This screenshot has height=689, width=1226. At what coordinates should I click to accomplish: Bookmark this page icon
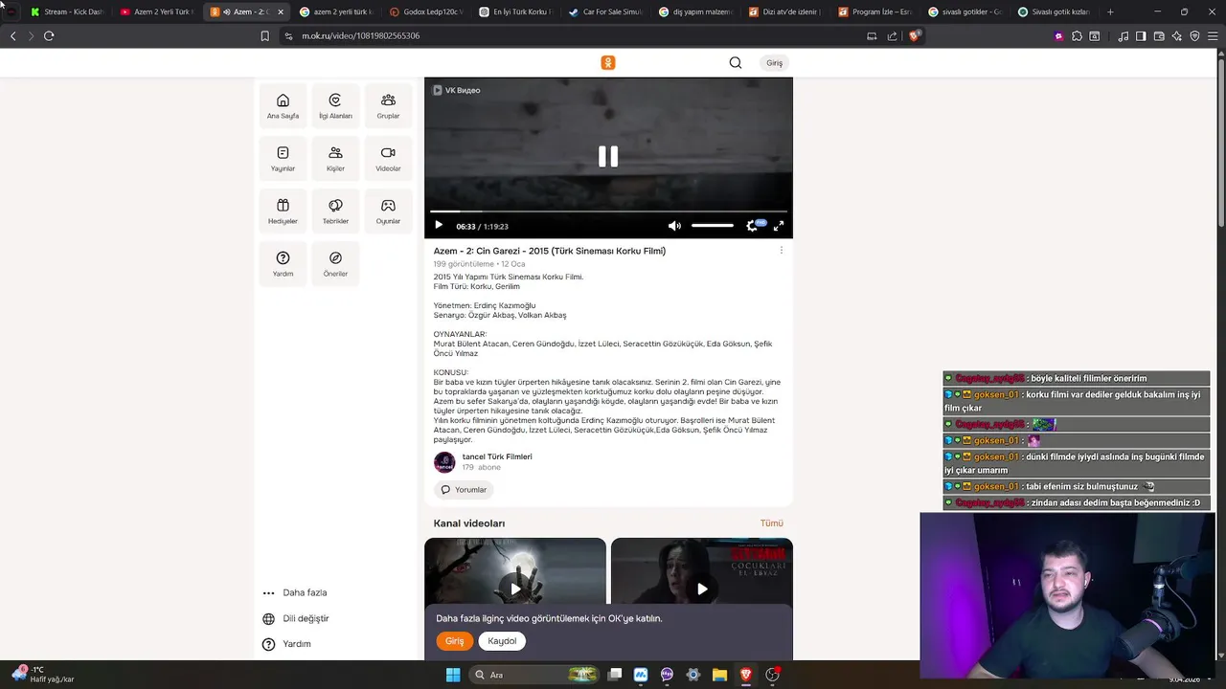pyautogui.click(x=264, y=35)
